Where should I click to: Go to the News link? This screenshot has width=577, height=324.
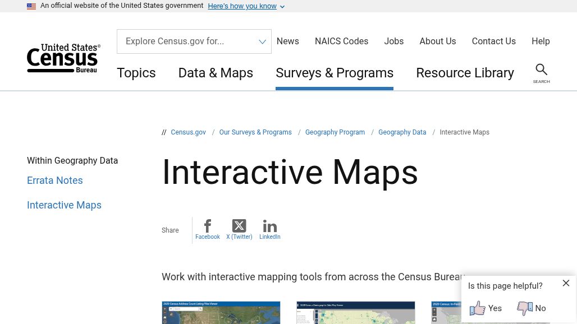pos(288,41)
